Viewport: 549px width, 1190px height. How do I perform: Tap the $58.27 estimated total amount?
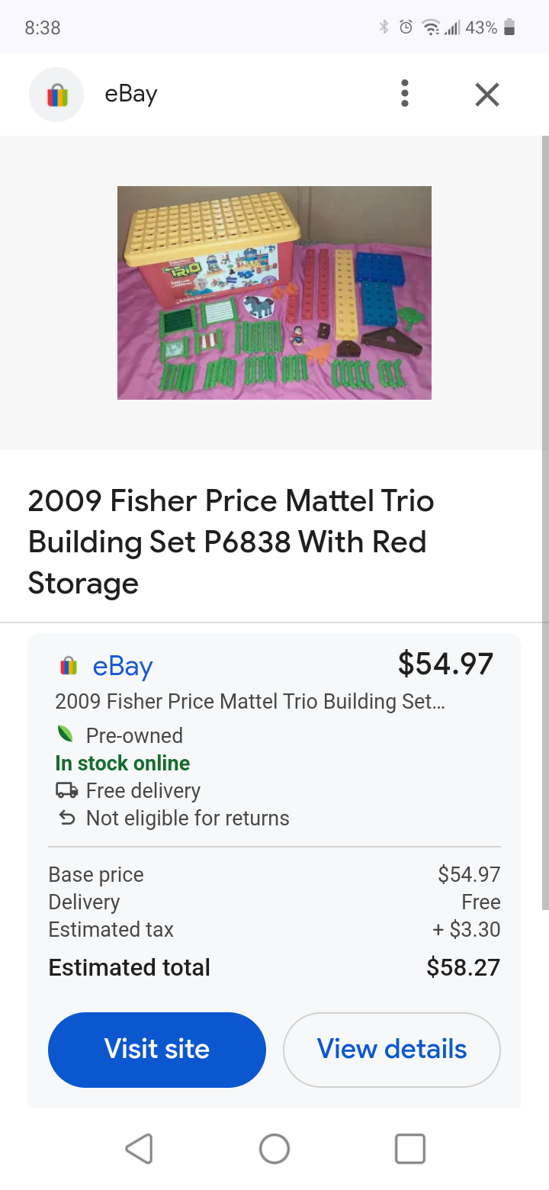pos(463,967)
